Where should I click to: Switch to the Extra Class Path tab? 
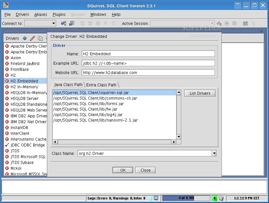[x=102, y=85]
